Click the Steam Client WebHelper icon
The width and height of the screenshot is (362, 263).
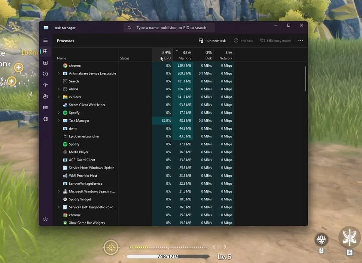click(x=65, y=105)
